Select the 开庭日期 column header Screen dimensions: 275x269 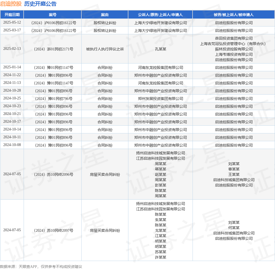[12, 15]
